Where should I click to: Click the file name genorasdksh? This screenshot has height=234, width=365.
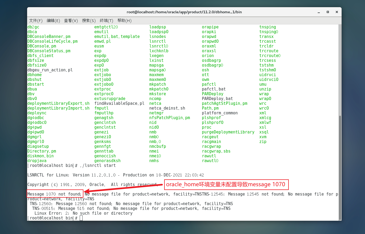click(x=107, y=161)
